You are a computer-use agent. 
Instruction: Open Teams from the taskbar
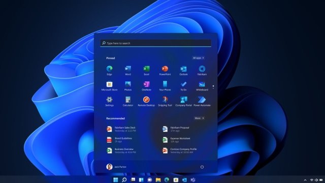click(x=193, y=179)
